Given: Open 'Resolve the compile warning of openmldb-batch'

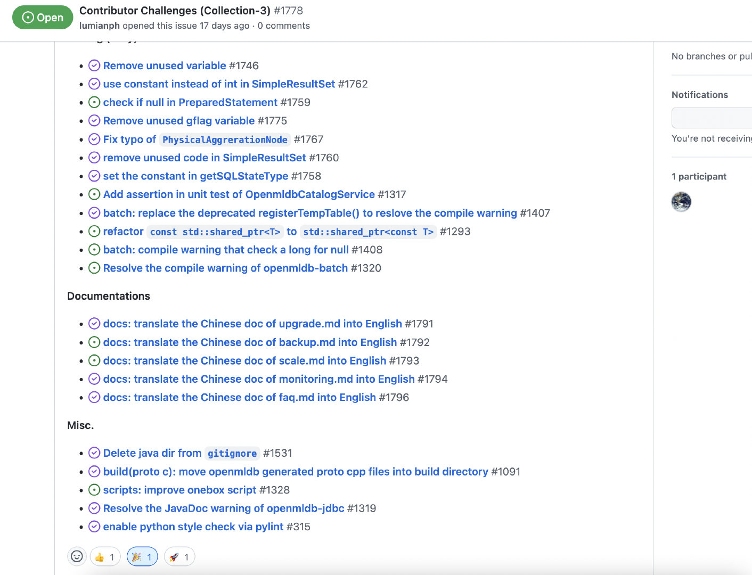Looking at the screenshot, I should [x=225, y=268].
